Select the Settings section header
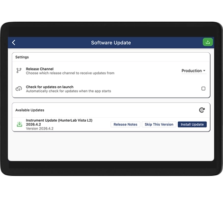Viewport: 223px width, 197px height. (22, 57)
